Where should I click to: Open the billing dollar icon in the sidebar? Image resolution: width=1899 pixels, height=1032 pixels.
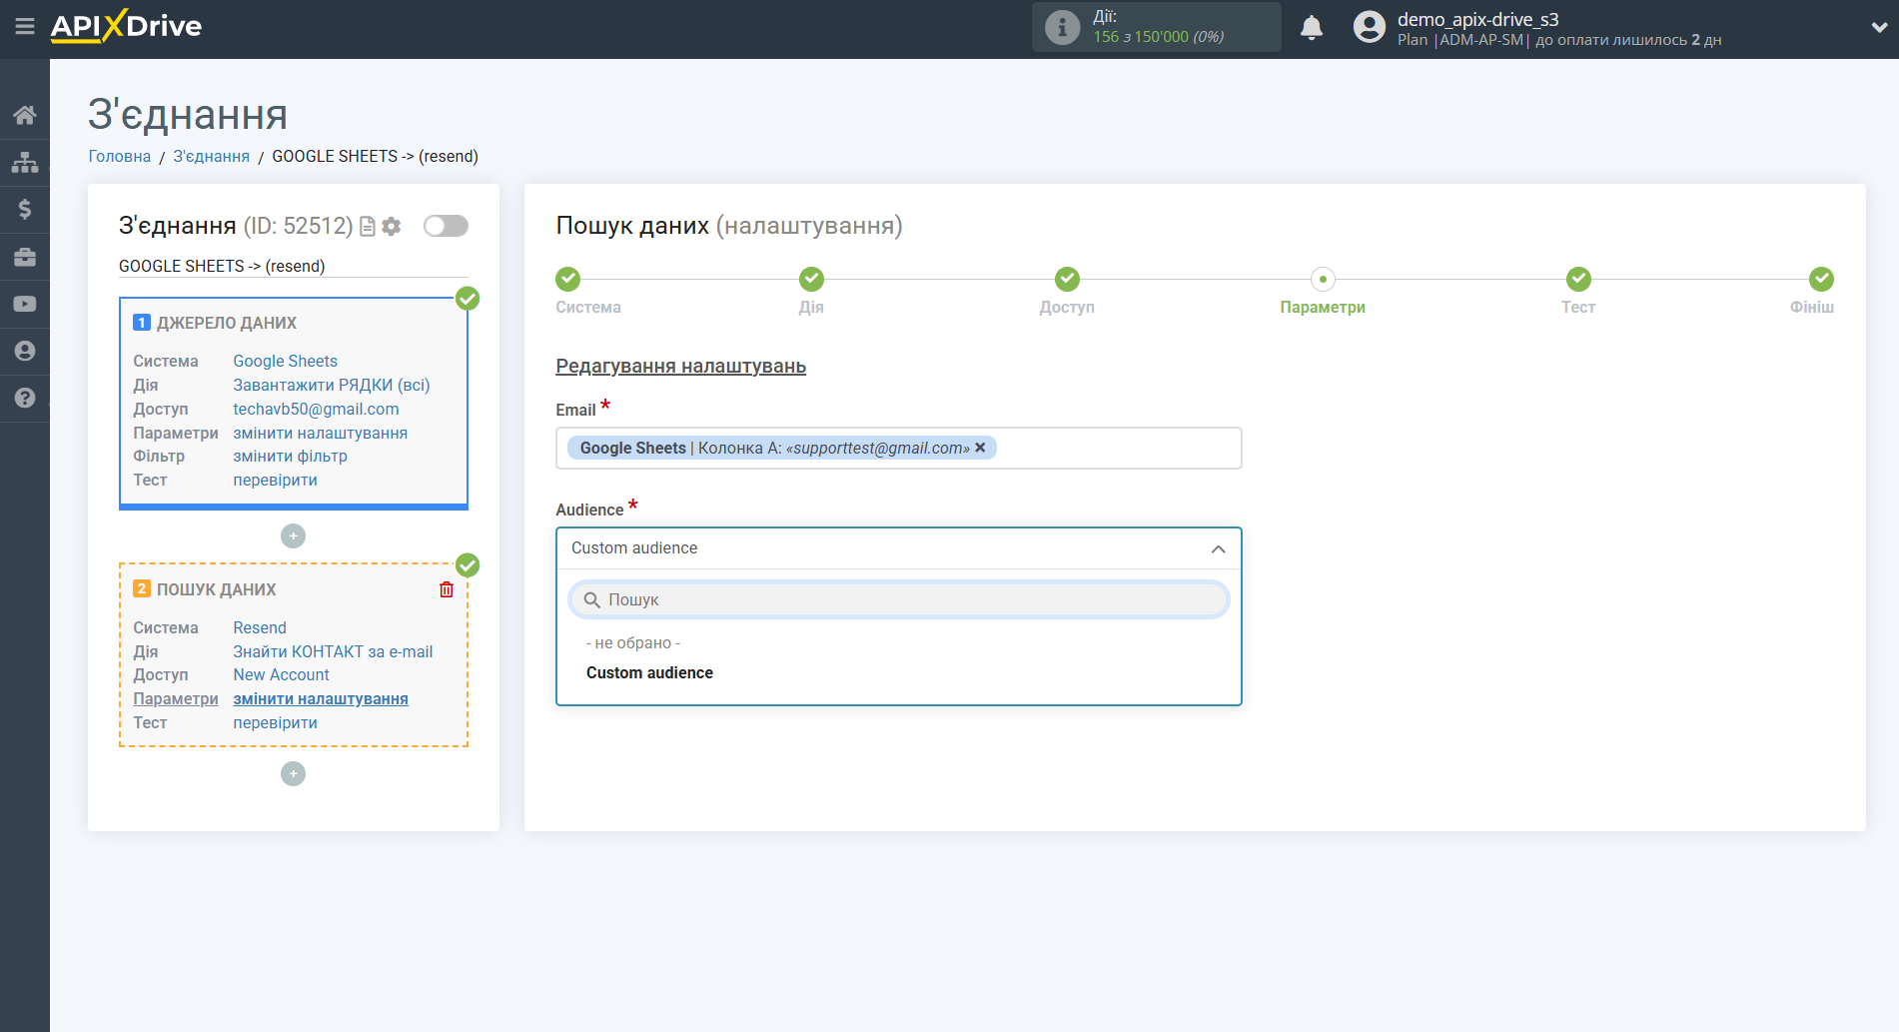[24, 209]
